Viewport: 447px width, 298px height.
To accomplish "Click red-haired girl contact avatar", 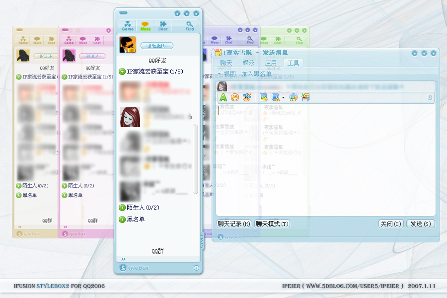I will 130,117.
